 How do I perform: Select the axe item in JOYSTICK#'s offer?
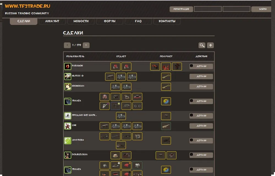pos(121,145)
